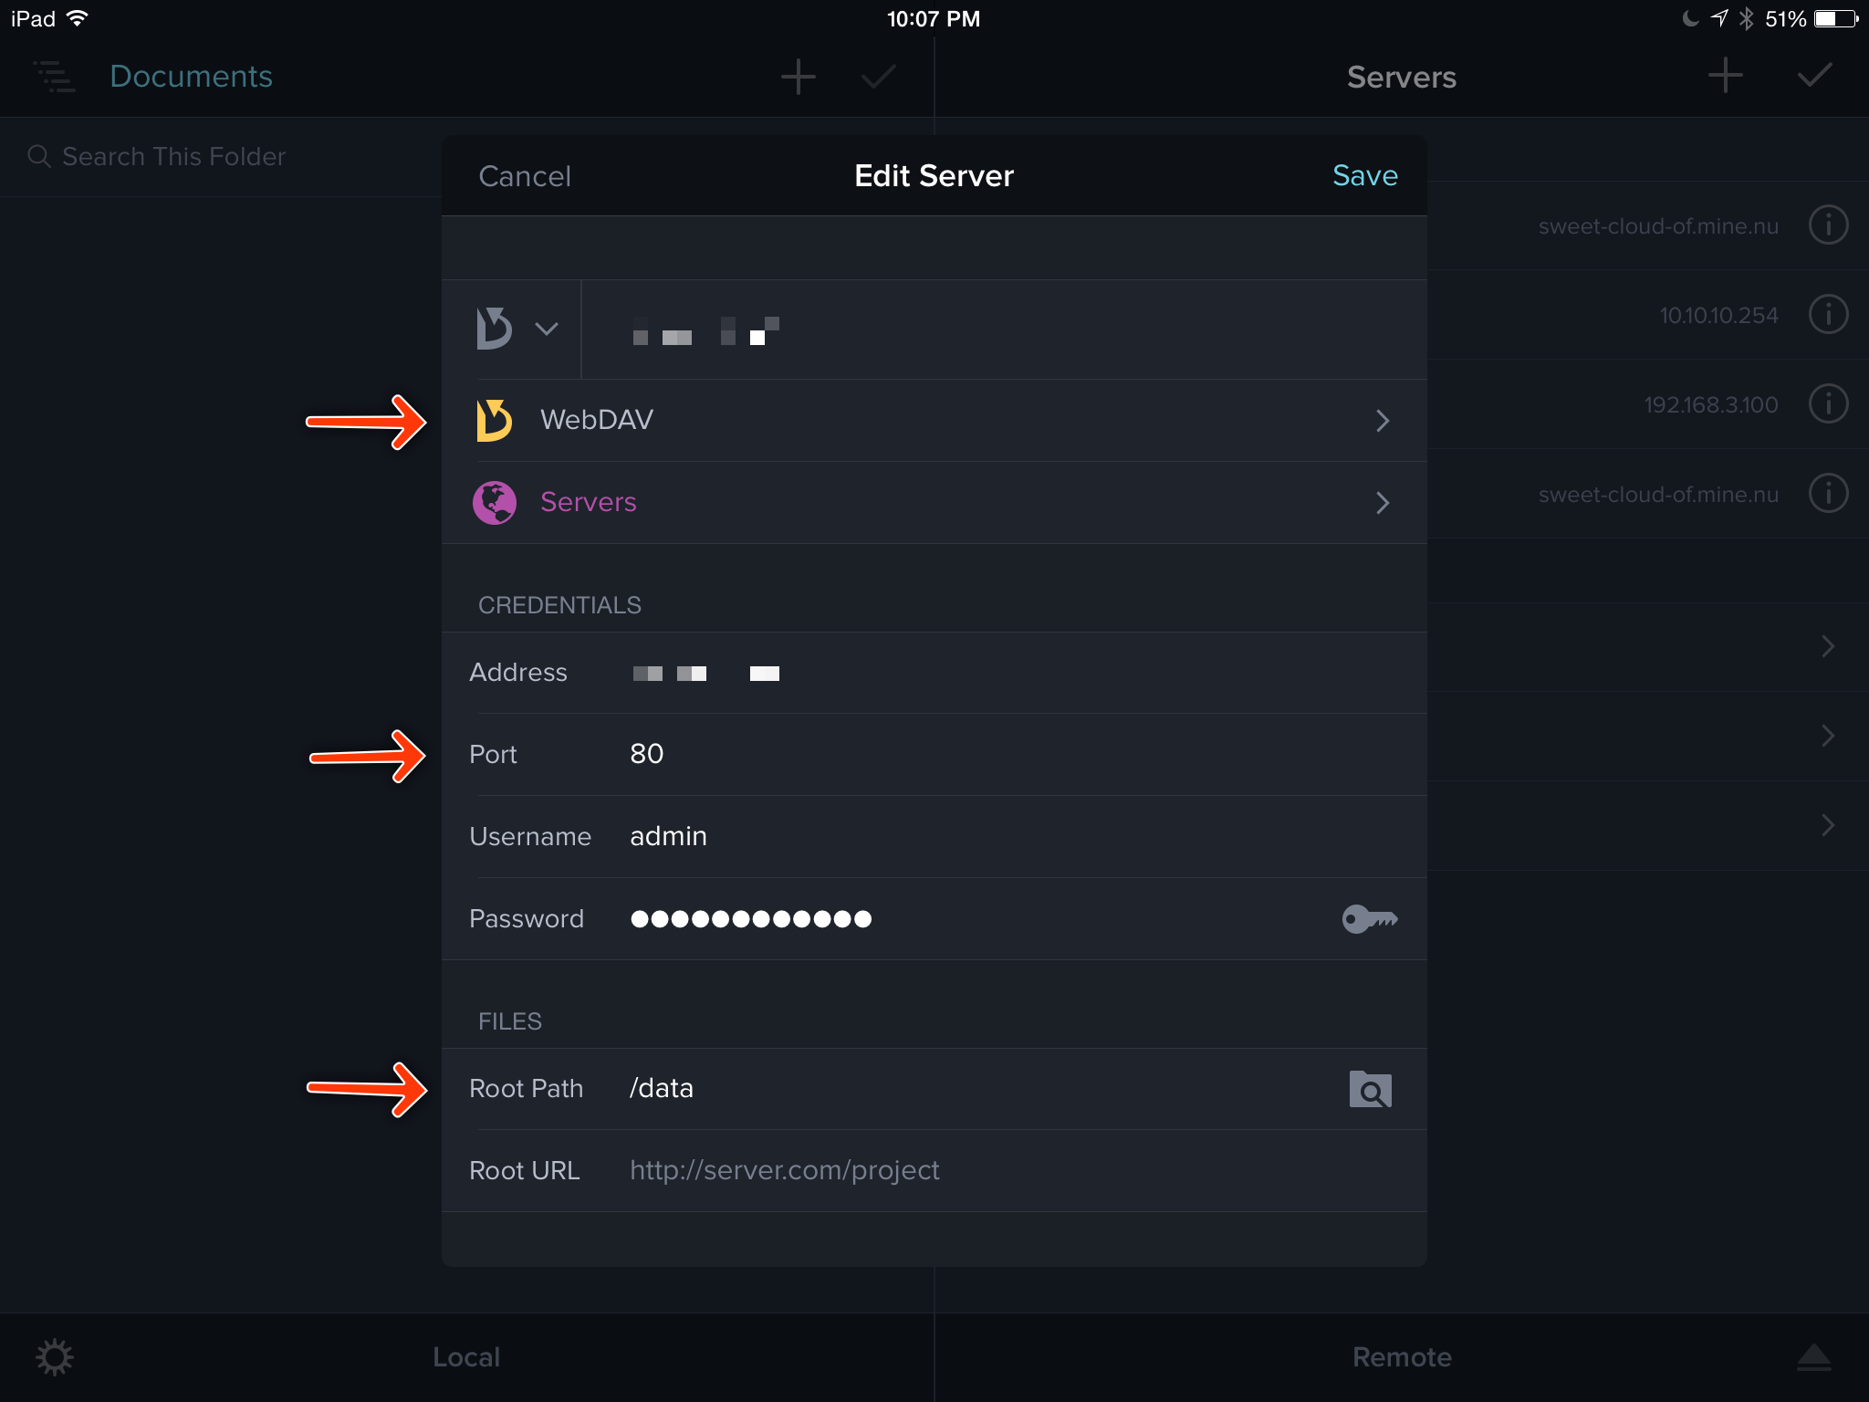Click the Servers panel header
The height and width of the screenshot is (1402, 1869).
(x=1396, y=77)
